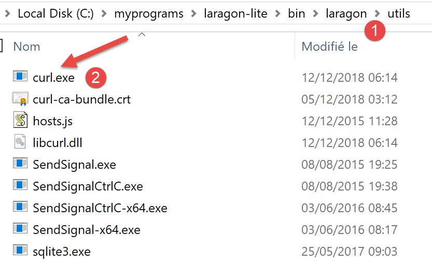Expand chevron after Local Disk (C:)
432x279 pixels.
(x=104, y=13)
